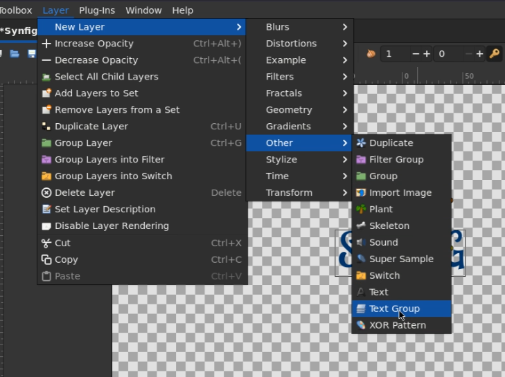Expand the Transform submenu
This screenshot has width=505, height=377.
click(300, 193)
